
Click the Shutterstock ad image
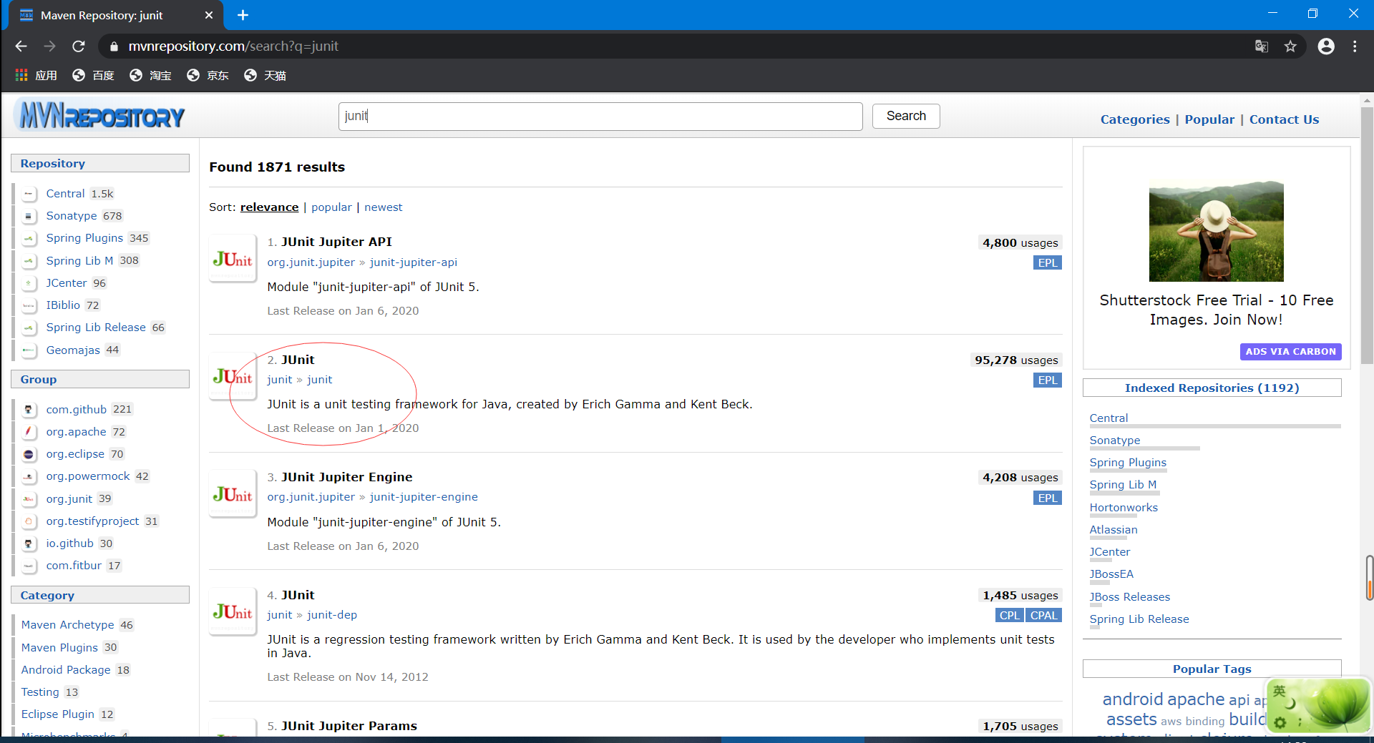click(x=1216, y=231)
